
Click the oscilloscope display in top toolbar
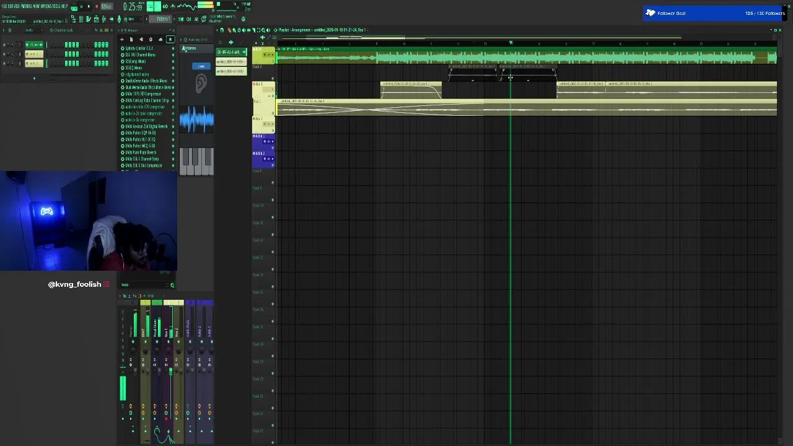(x=186, y=6)
